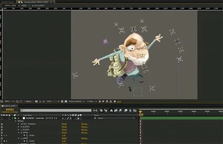Viewport: 223px width, 144px height.
Task: Open R_UP_KLEPA4 in the comp breadcrumb
Action: (38, 6)
